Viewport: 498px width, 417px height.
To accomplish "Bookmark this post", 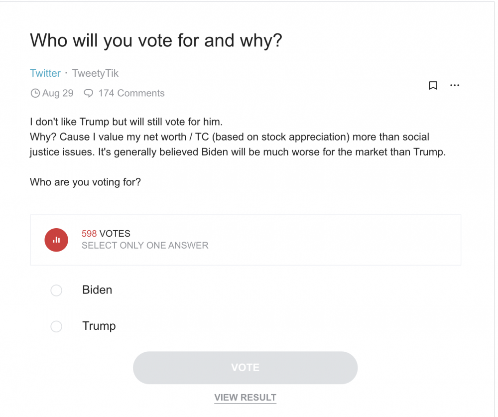I will coord(433,86).
